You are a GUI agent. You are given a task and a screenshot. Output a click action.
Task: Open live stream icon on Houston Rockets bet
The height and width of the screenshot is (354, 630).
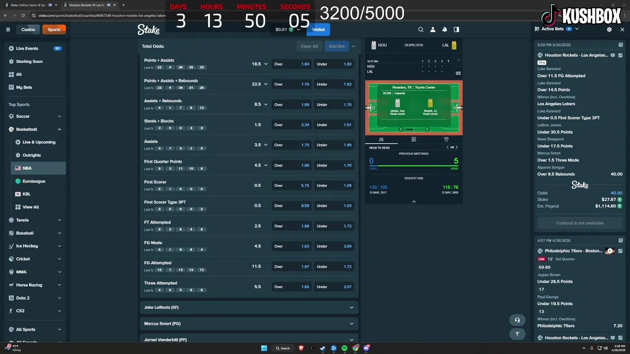[613, 56]
